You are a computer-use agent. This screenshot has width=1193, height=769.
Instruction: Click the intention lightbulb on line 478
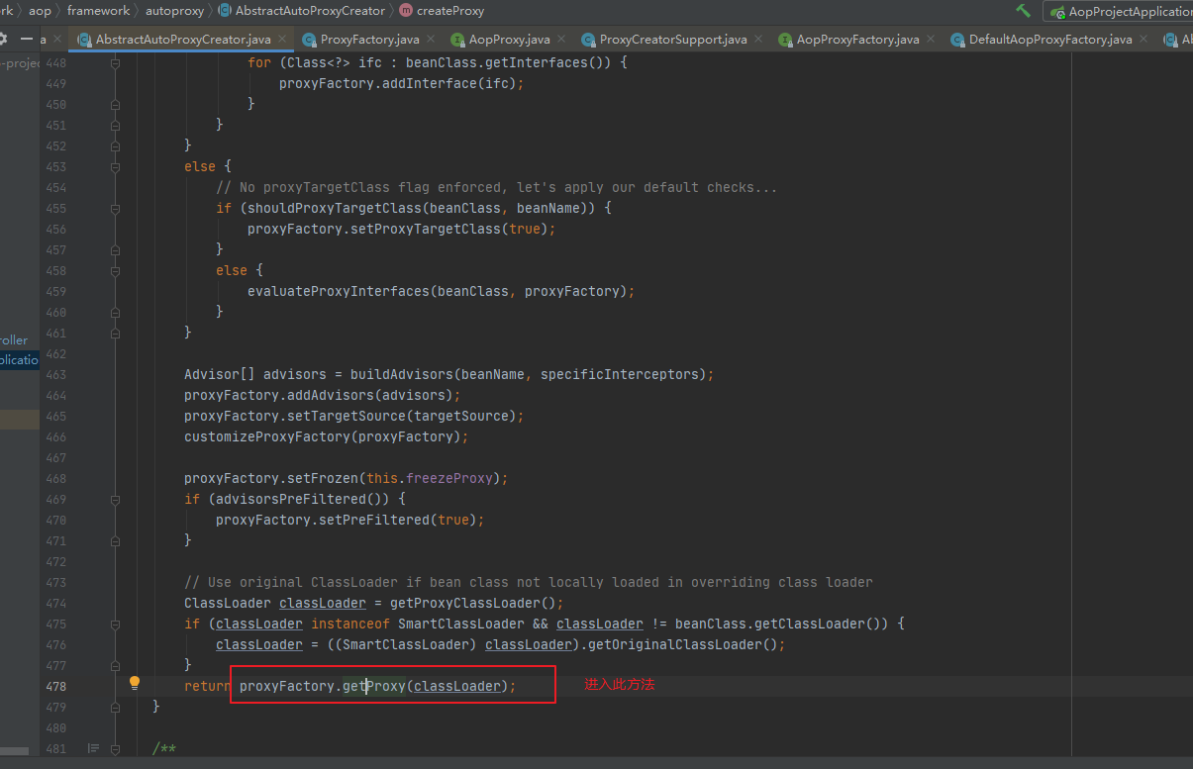point(135,683)
